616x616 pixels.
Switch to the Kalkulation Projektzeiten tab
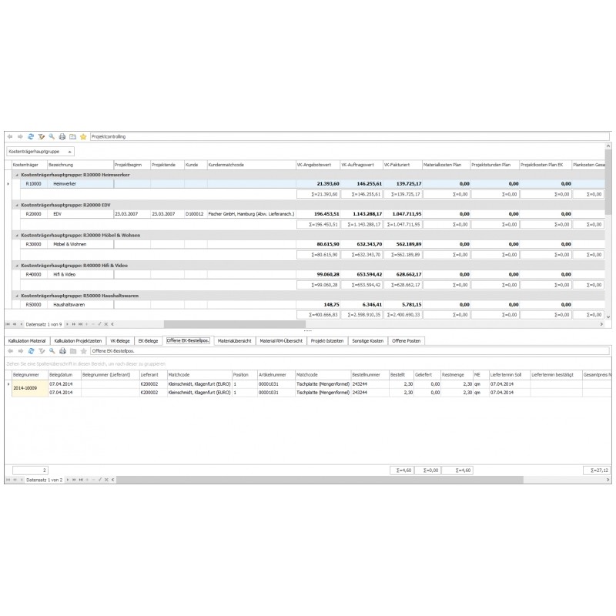78,341
